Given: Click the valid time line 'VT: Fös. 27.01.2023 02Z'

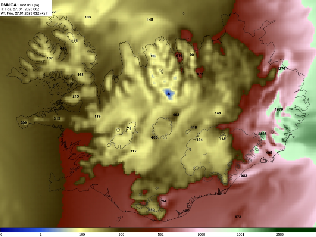Looking at the screenshot, I should tap(20, 13).
